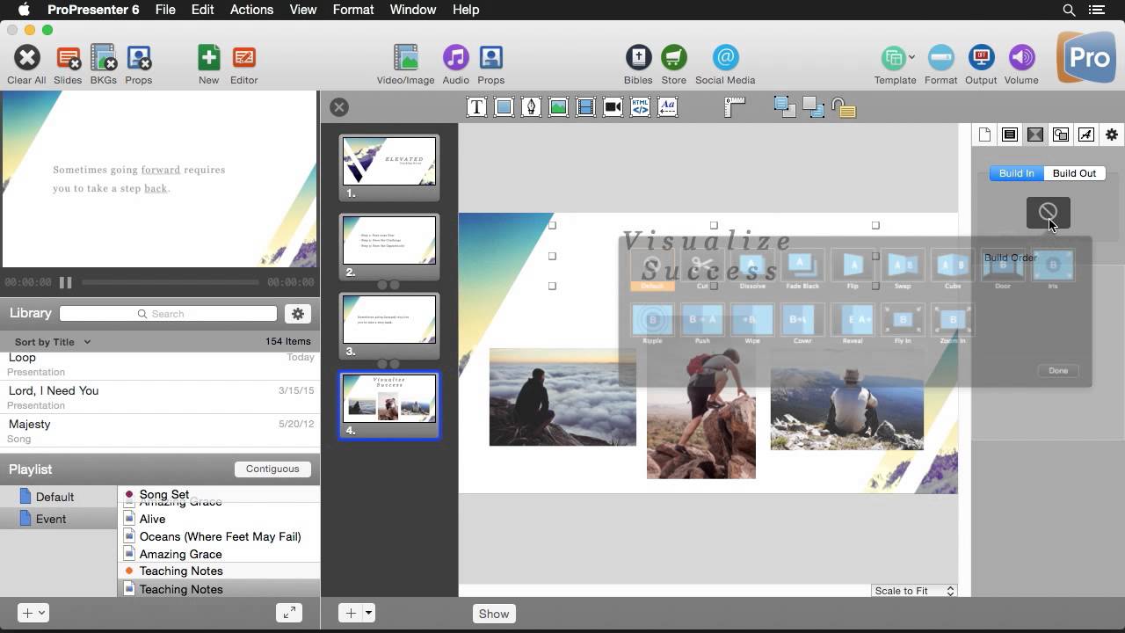Switch to Build In segment
This screenshot has width=1125, height=633.
tap(1017, 173)
